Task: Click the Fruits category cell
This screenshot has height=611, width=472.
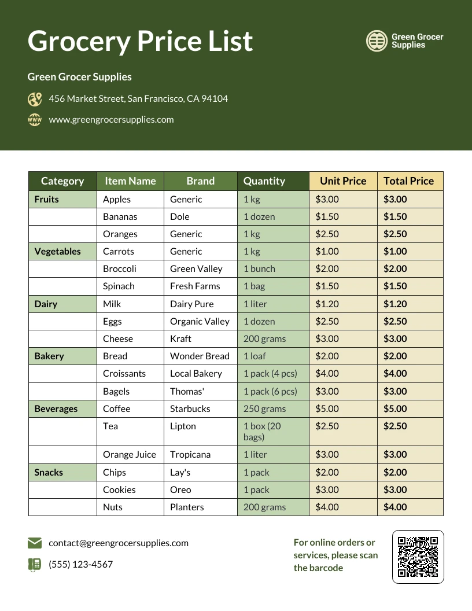Action: [62, 199]
